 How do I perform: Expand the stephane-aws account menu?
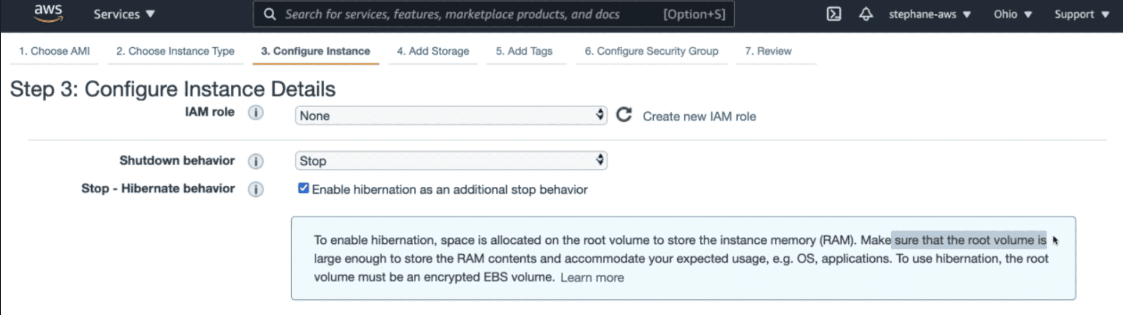[x=929, y=14]
